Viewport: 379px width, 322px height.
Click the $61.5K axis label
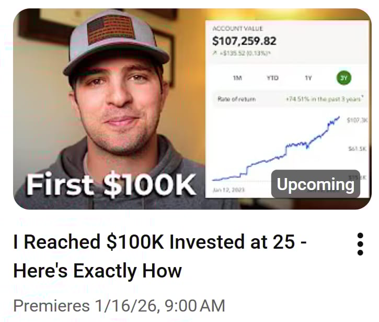(x=357, y=149)
